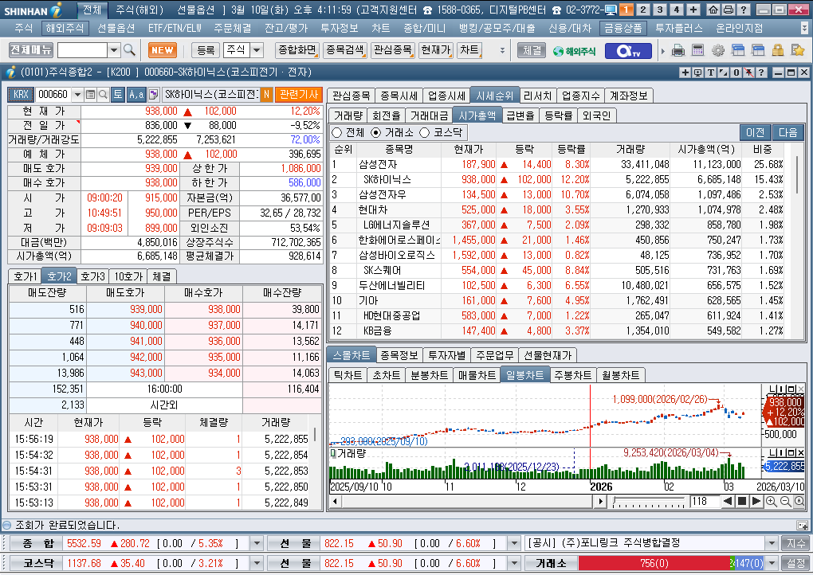Select the 전체 radio button
Screen dimensions: 813x575
tap(336, 133)
